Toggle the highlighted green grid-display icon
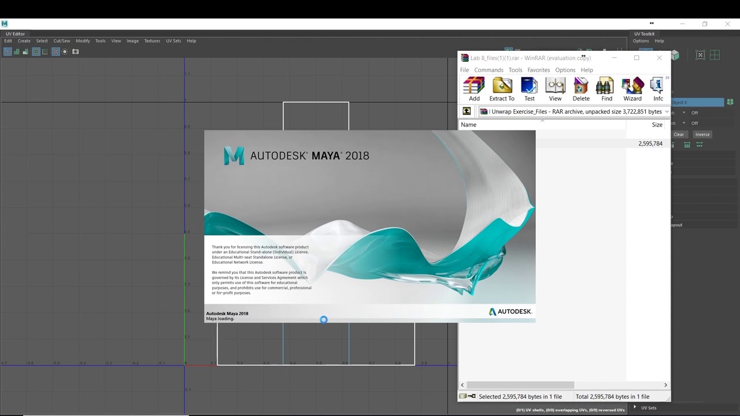This screenshot has height=416, width=740. [36, 51]
